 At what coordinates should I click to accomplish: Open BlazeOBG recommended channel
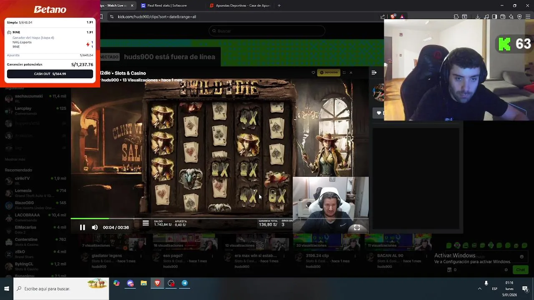(x=35, y=205)
